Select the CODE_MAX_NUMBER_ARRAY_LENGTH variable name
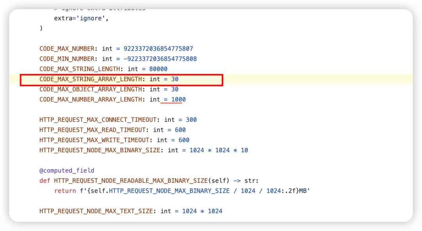This screenshot has height=231, width=422. coord(91,99)
